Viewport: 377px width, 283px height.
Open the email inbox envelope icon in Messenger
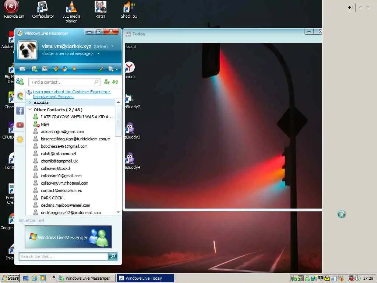coord(22,69)
